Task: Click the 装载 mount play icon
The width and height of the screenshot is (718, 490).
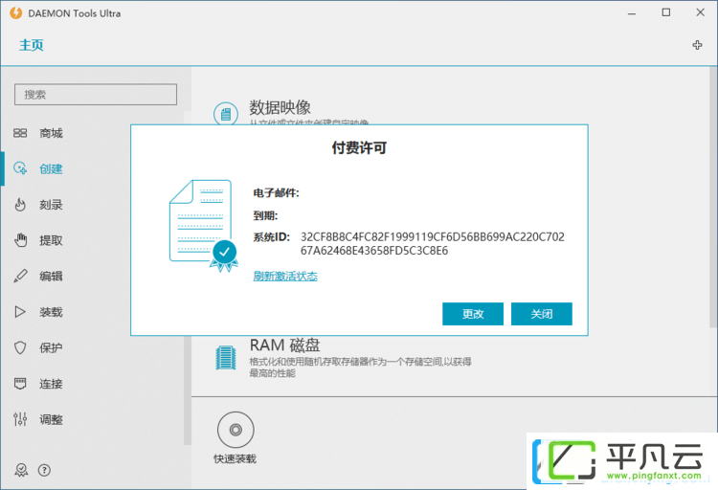Action: 20,312
